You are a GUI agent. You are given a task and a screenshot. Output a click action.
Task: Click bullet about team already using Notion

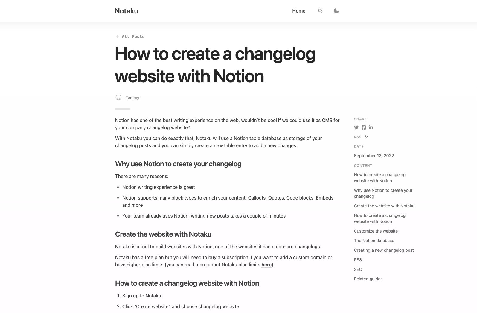click(x=204, y=216)
